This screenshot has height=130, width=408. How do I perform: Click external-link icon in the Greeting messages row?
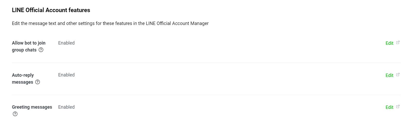398,107
